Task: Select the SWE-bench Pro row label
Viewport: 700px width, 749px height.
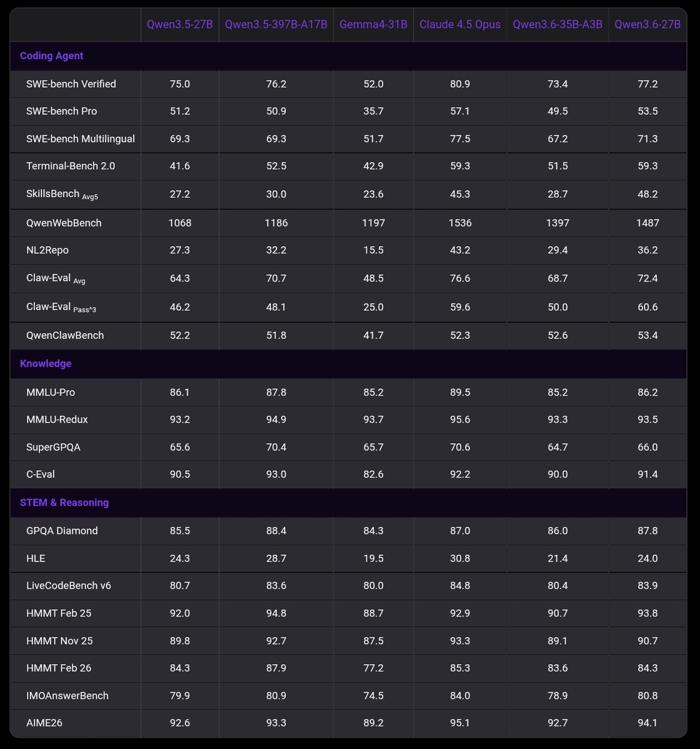Action: (x=62, y=111)
